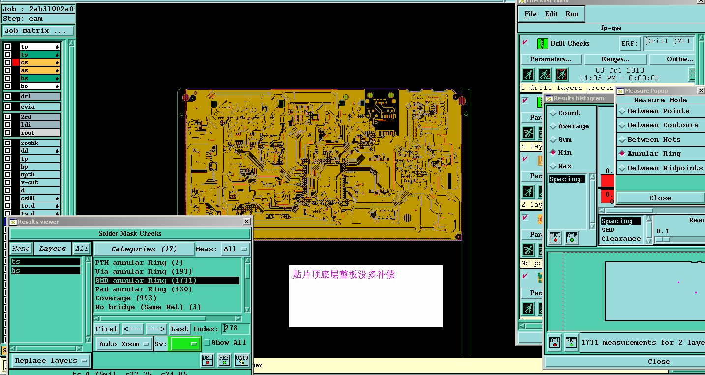Click Close in Measure Popup

(x=660, y=198)
